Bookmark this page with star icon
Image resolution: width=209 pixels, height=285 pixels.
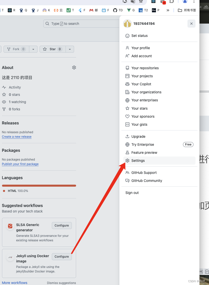pyautogui.click(x=141, y=2)
